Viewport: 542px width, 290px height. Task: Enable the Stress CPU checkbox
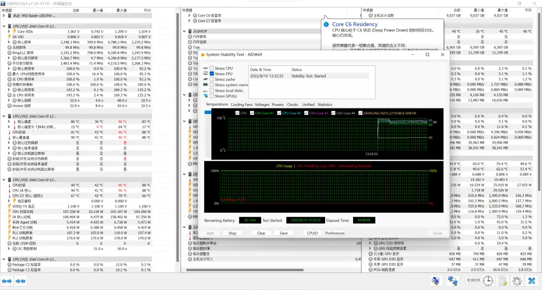pos(212,68)
